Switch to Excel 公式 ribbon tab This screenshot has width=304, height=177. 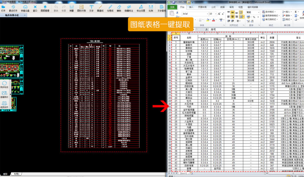click(x=214, y=7)
